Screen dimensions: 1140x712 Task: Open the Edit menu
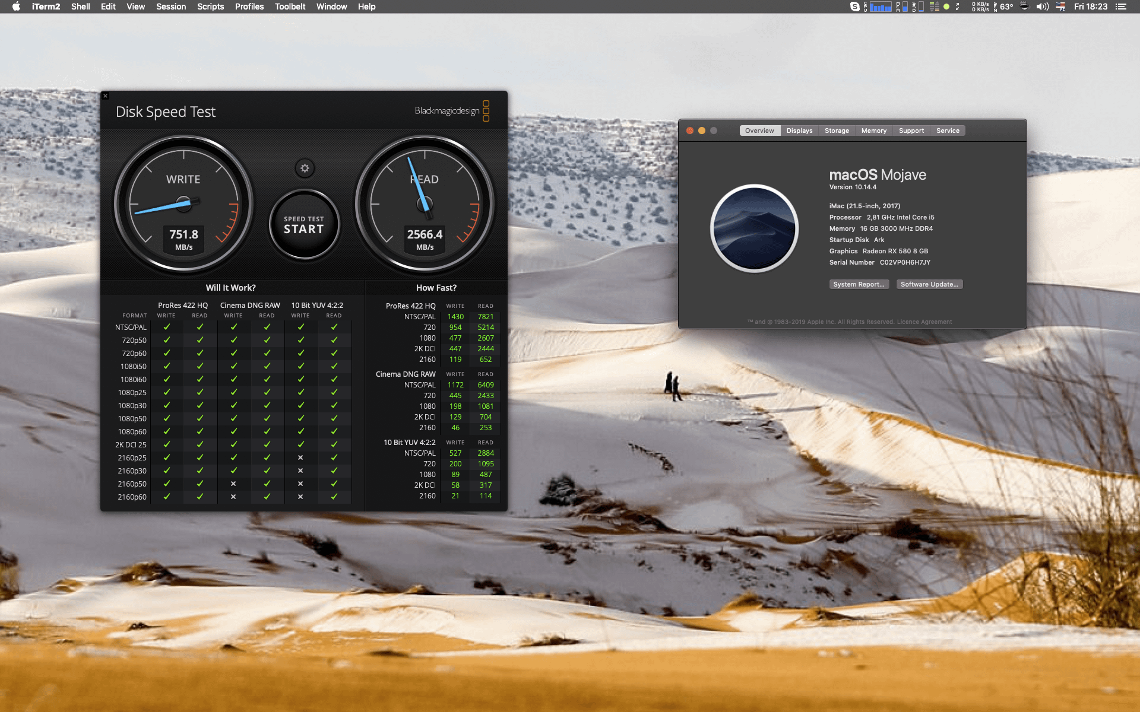tap(108, 7)
